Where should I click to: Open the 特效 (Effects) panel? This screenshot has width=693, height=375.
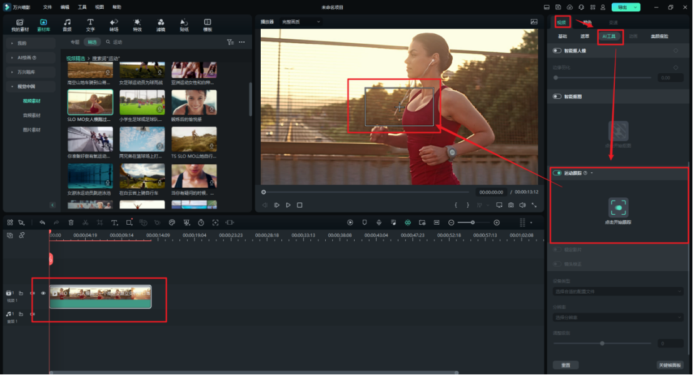(137, 25)
